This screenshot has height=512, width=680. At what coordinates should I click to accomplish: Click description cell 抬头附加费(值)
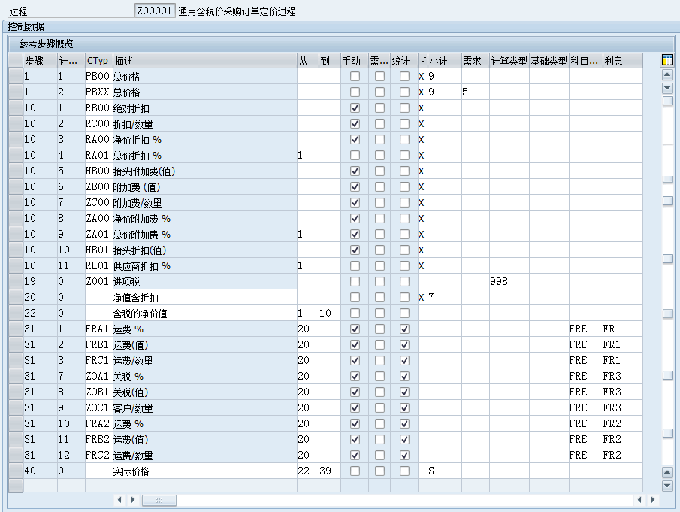(204, 171)
